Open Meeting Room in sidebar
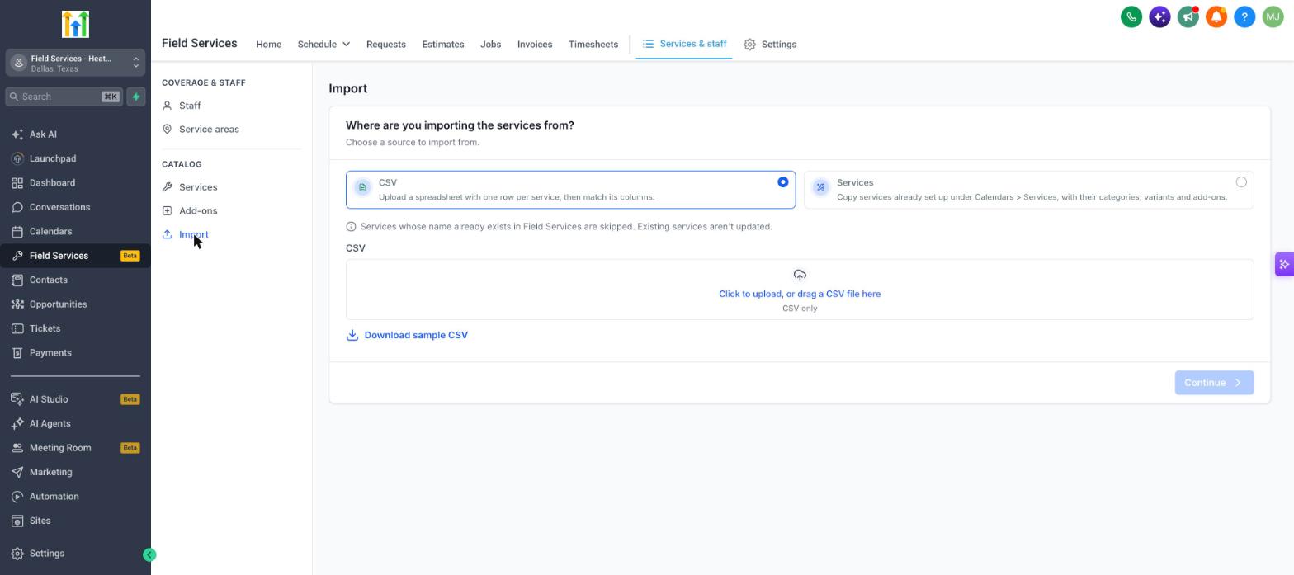1294x575 pixels. [x=75, y=448]
